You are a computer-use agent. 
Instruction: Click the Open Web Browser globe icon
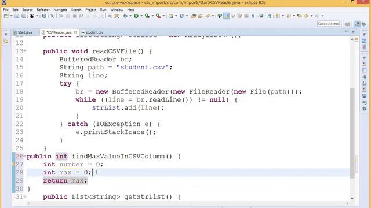(261, 16)
